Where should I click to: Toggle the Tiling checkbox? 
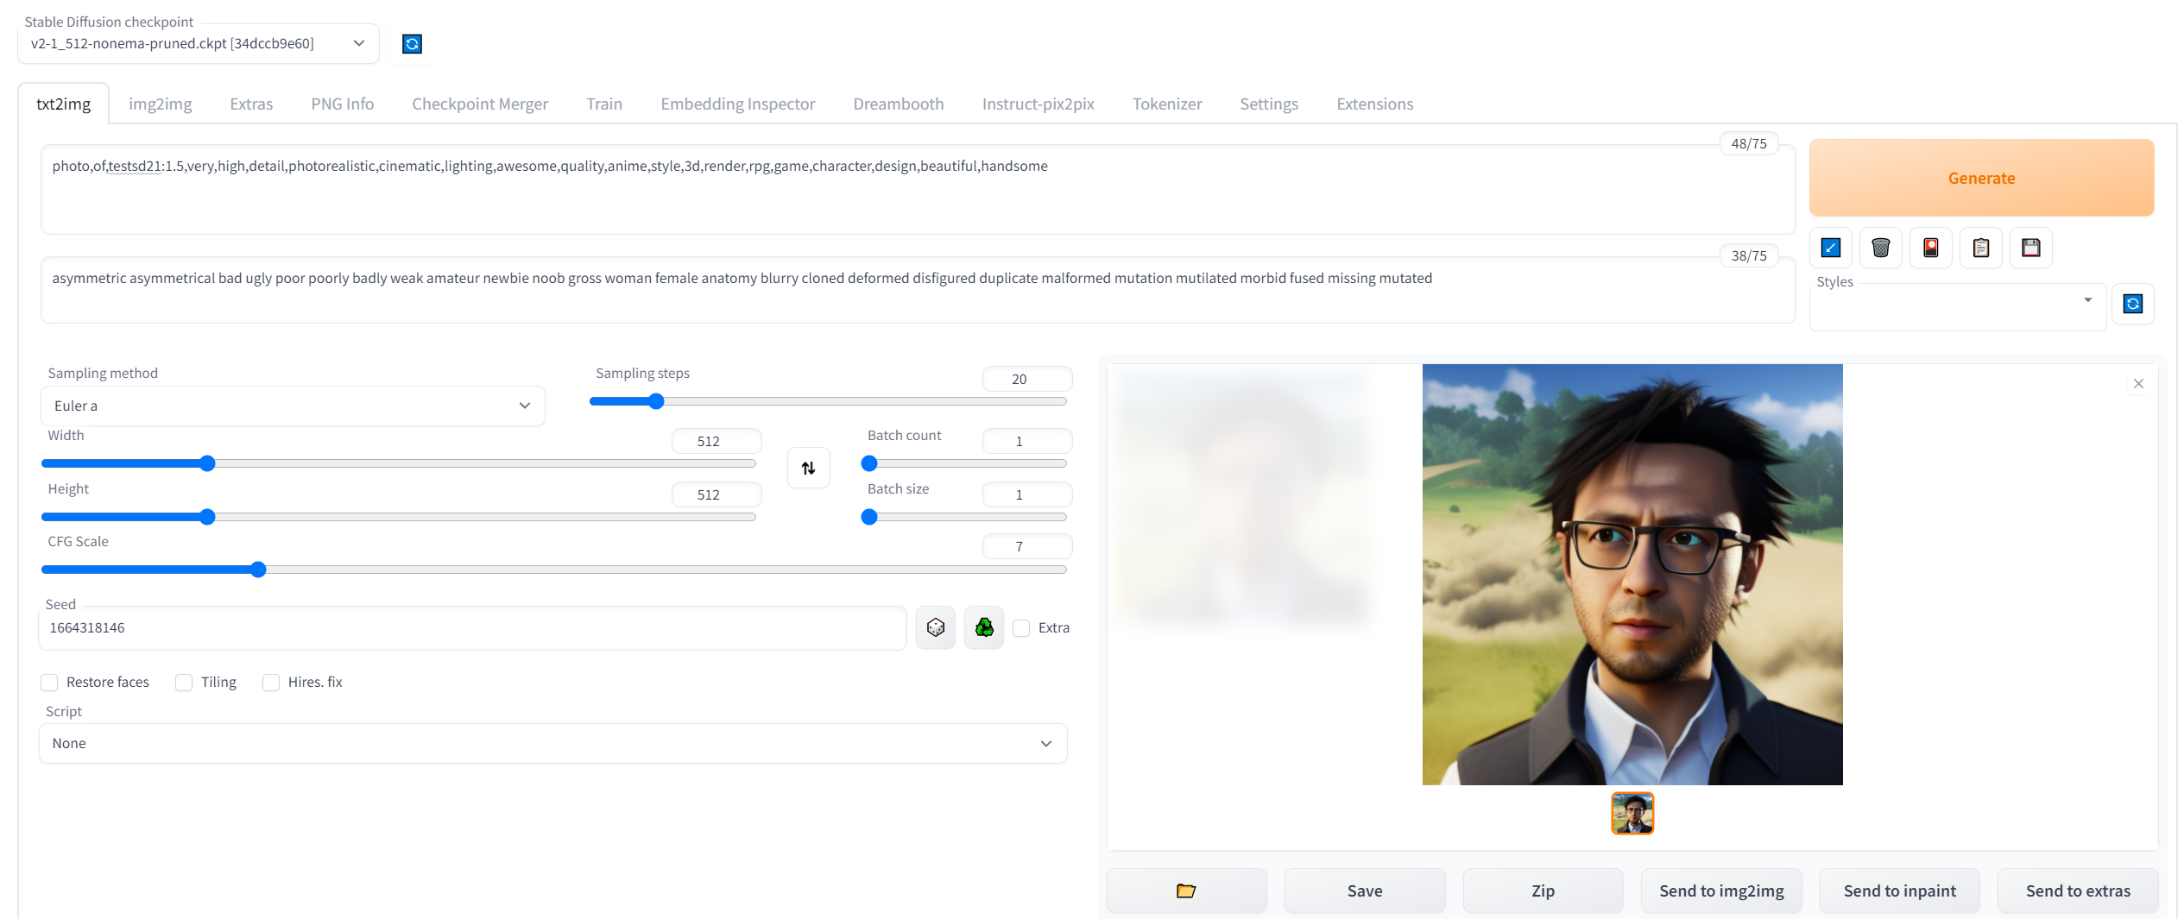(184, 683)
